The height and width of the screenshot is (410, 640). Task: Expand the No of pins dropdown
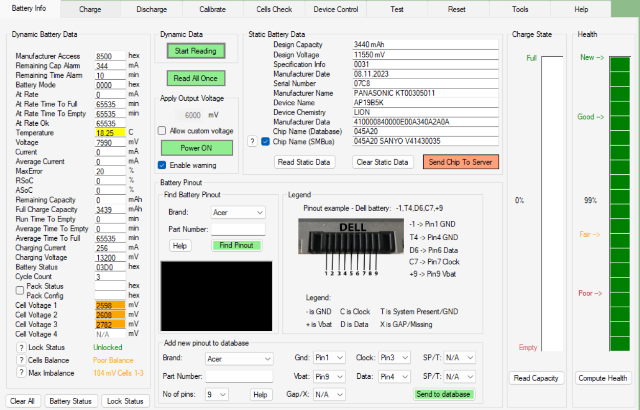pos(216,395)
